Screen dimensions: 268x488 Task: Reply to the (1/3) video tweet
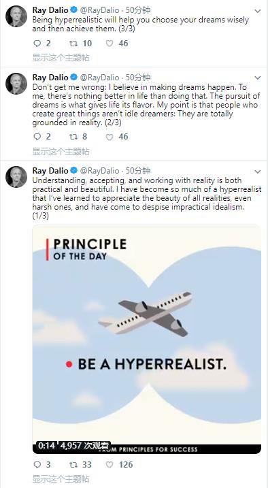(x=37, y=465)
